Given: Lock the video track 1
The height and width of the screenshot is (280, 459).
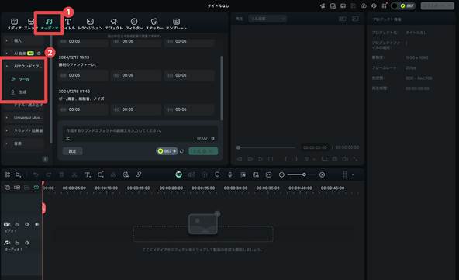Looking at the screenshot, I should [x=17, y=225].
